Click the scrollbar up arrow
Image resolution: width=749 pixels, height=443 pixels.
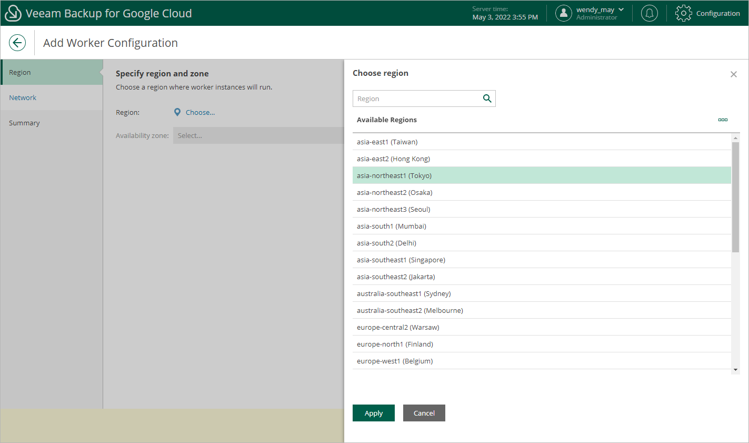coord(735,137)
